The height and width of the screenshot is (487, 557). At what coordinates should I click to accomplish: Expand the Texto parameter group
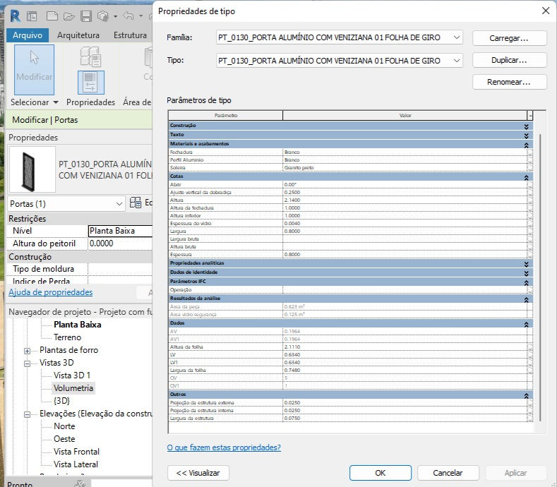[526, 136]
